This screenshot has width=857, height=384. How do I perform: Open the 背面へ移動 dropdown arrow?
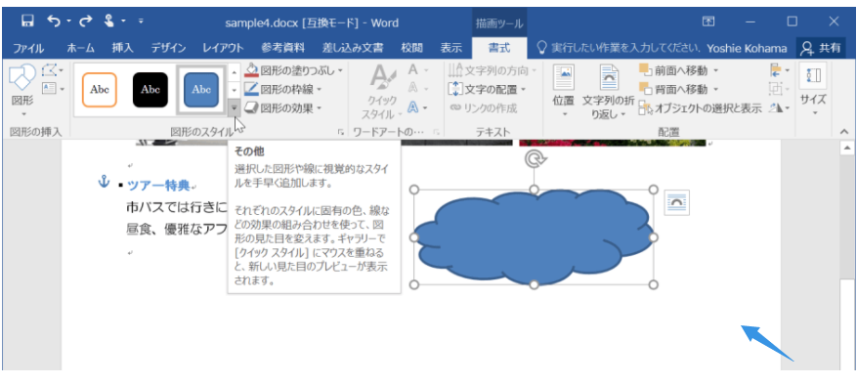pyautogui.click(x=715, y=90)
